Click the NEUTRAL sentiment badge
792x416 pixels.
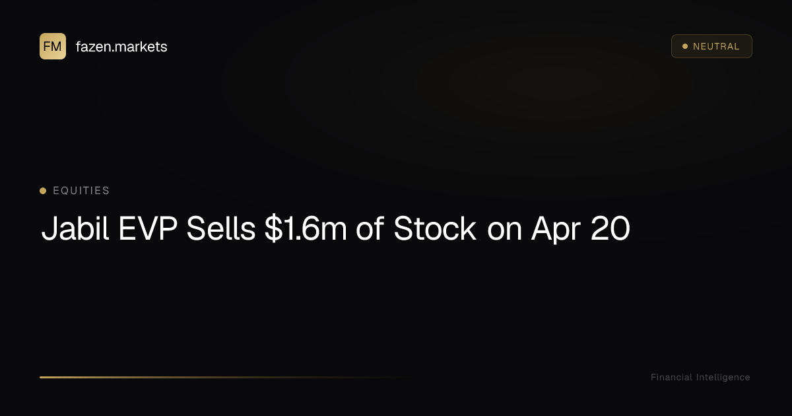coord(711,46)
